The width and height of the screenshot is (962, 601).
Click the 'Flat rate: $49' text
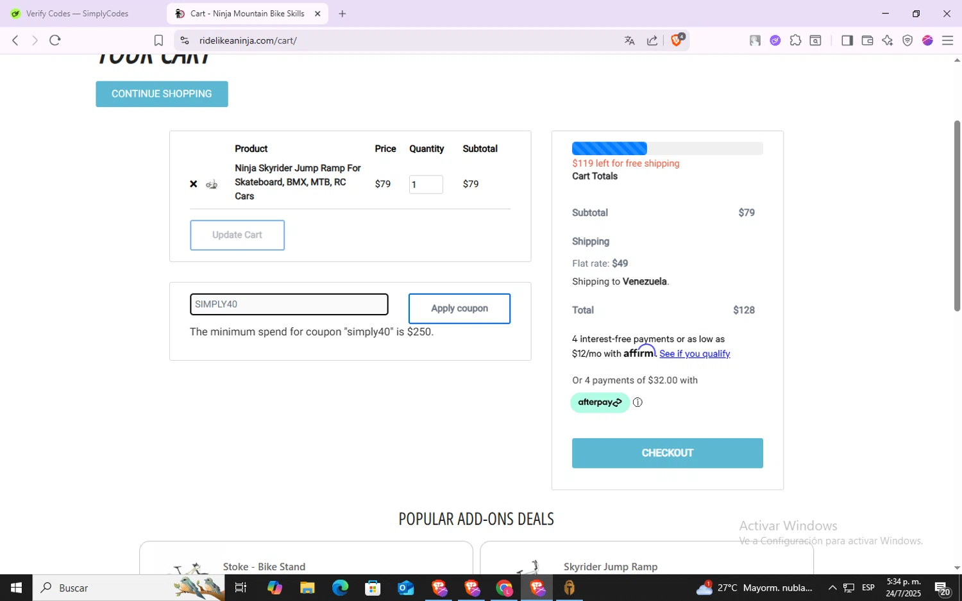click(600, 263)
